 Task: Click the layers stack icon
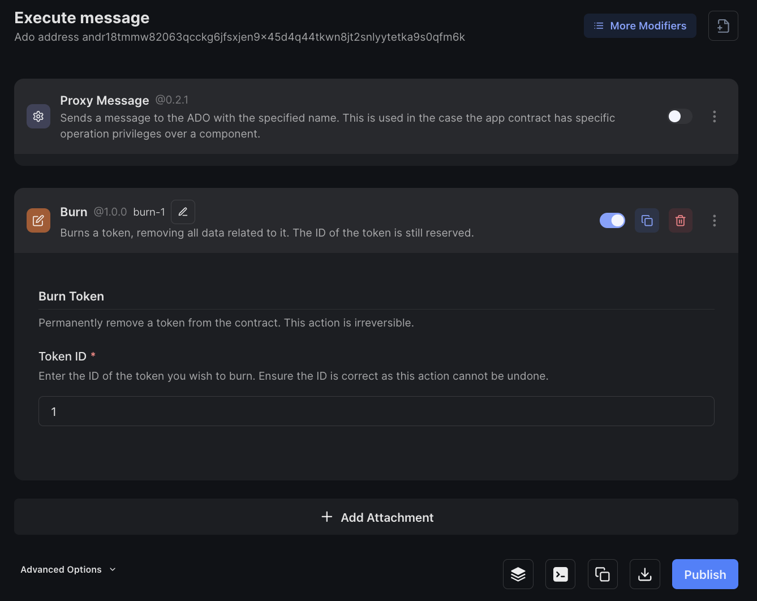(x=518, y=574)
